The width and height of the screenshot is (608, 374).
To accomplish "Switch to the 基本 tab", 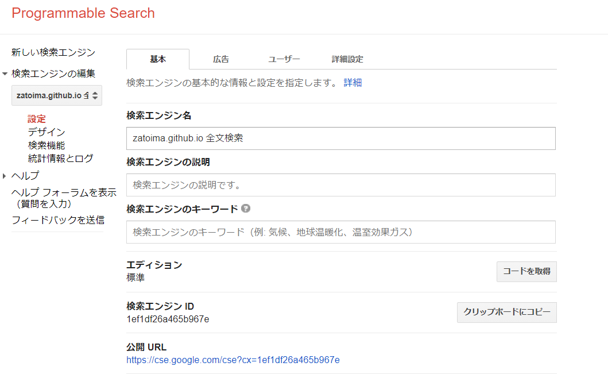I will [x=158, y=59].
